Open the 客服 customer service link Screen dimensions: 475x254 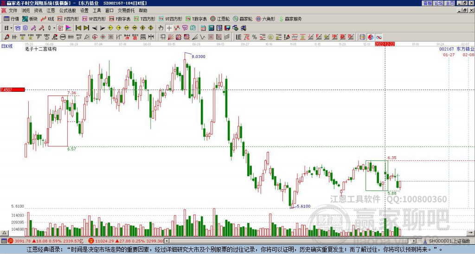427,3
